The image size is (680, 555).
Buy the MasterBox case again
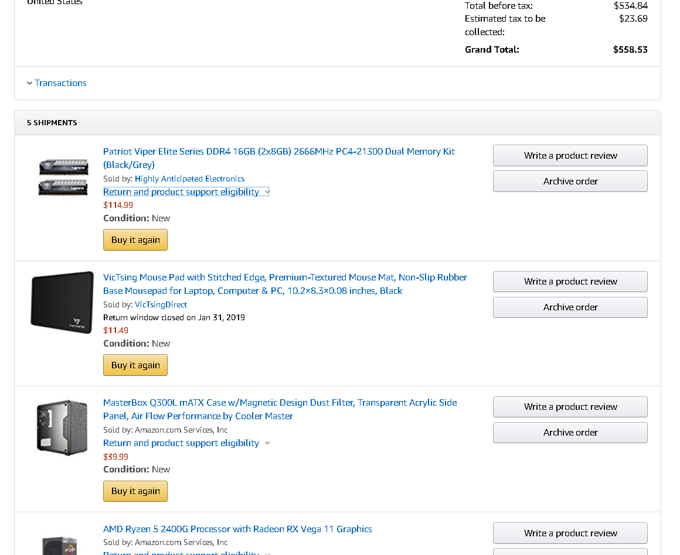(135, 491)
